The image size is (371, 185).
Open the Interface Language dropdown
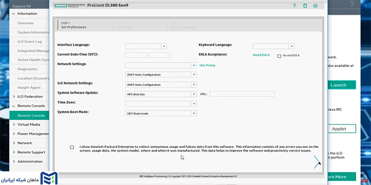[146, 46]
